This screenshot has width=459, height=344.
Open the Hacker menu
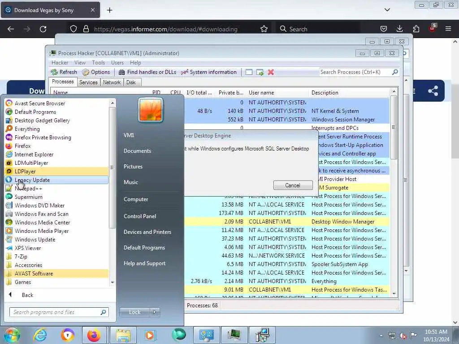pyautogui.click(x=60, y=63)
